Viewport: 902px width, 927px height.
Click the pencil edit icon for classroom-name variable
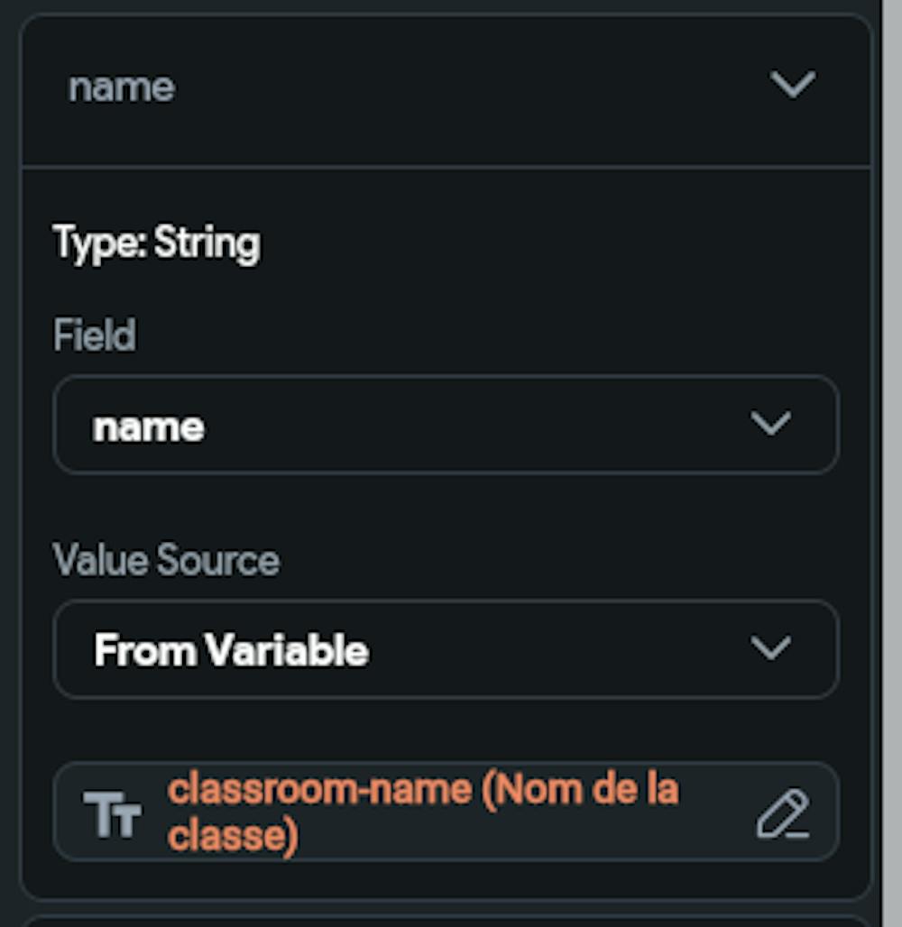point(782,813)
